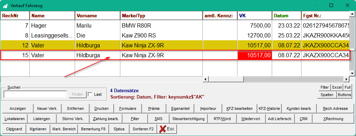356x136 pixels.
Task: Click the Rech.Adresse button
Action: pos(335,108)
